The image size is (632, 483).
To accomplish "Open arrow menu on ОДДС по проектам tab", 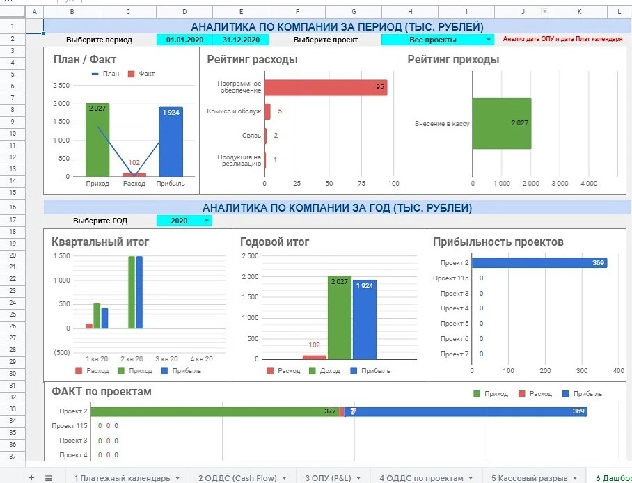I will (471, 478).
